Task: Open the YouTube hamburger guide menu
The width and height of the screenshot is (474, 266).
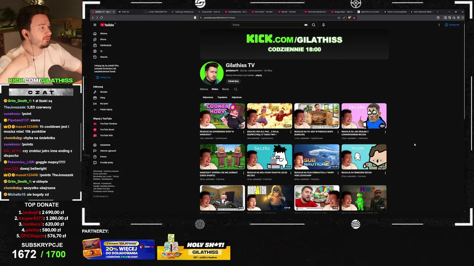Action: click(x=95, y=25)
